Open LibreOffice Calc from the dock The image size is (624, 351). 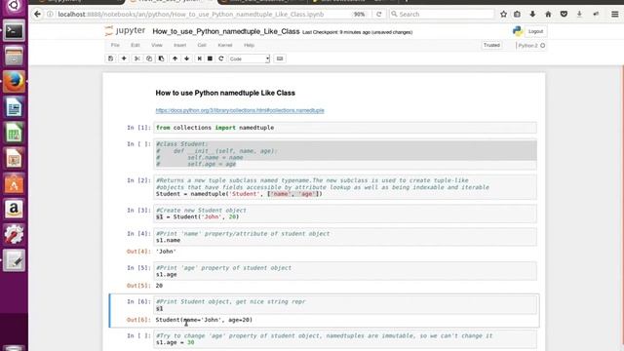coord(14,133)
